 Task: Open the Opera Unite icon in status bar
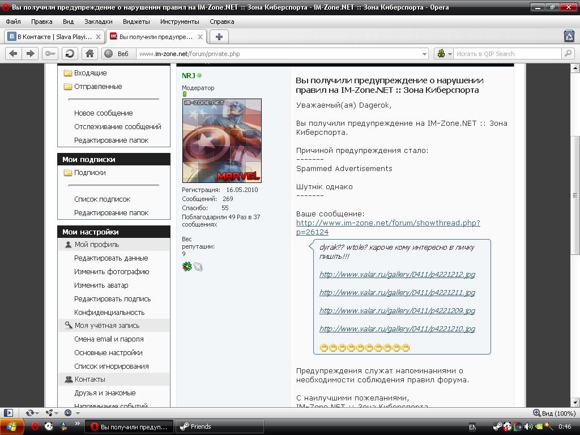tap(49, 413)
